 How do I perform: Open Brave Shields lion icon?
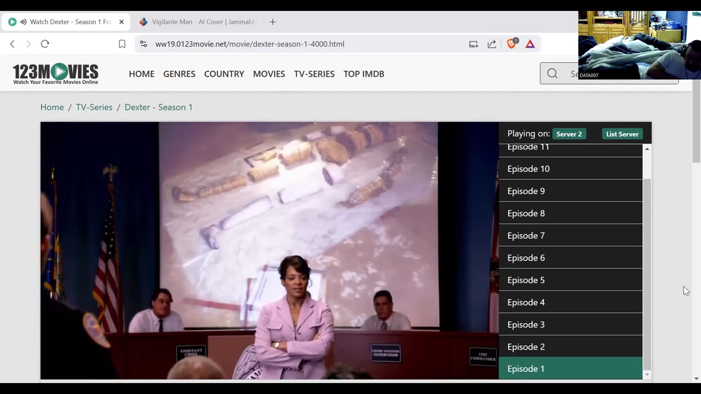tap(512, 43)
